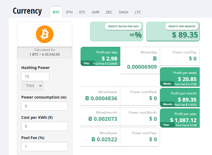Focus the Power consumption (w) field

[44, 106]
